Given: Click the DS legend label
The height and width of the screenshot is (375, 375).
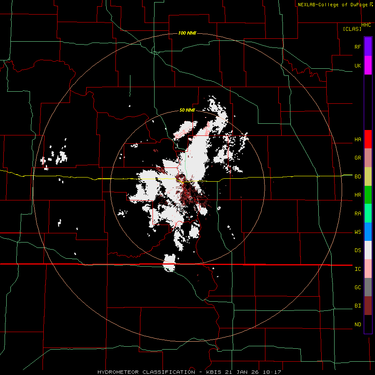Looking at the screenshot, I should (357, 250).
